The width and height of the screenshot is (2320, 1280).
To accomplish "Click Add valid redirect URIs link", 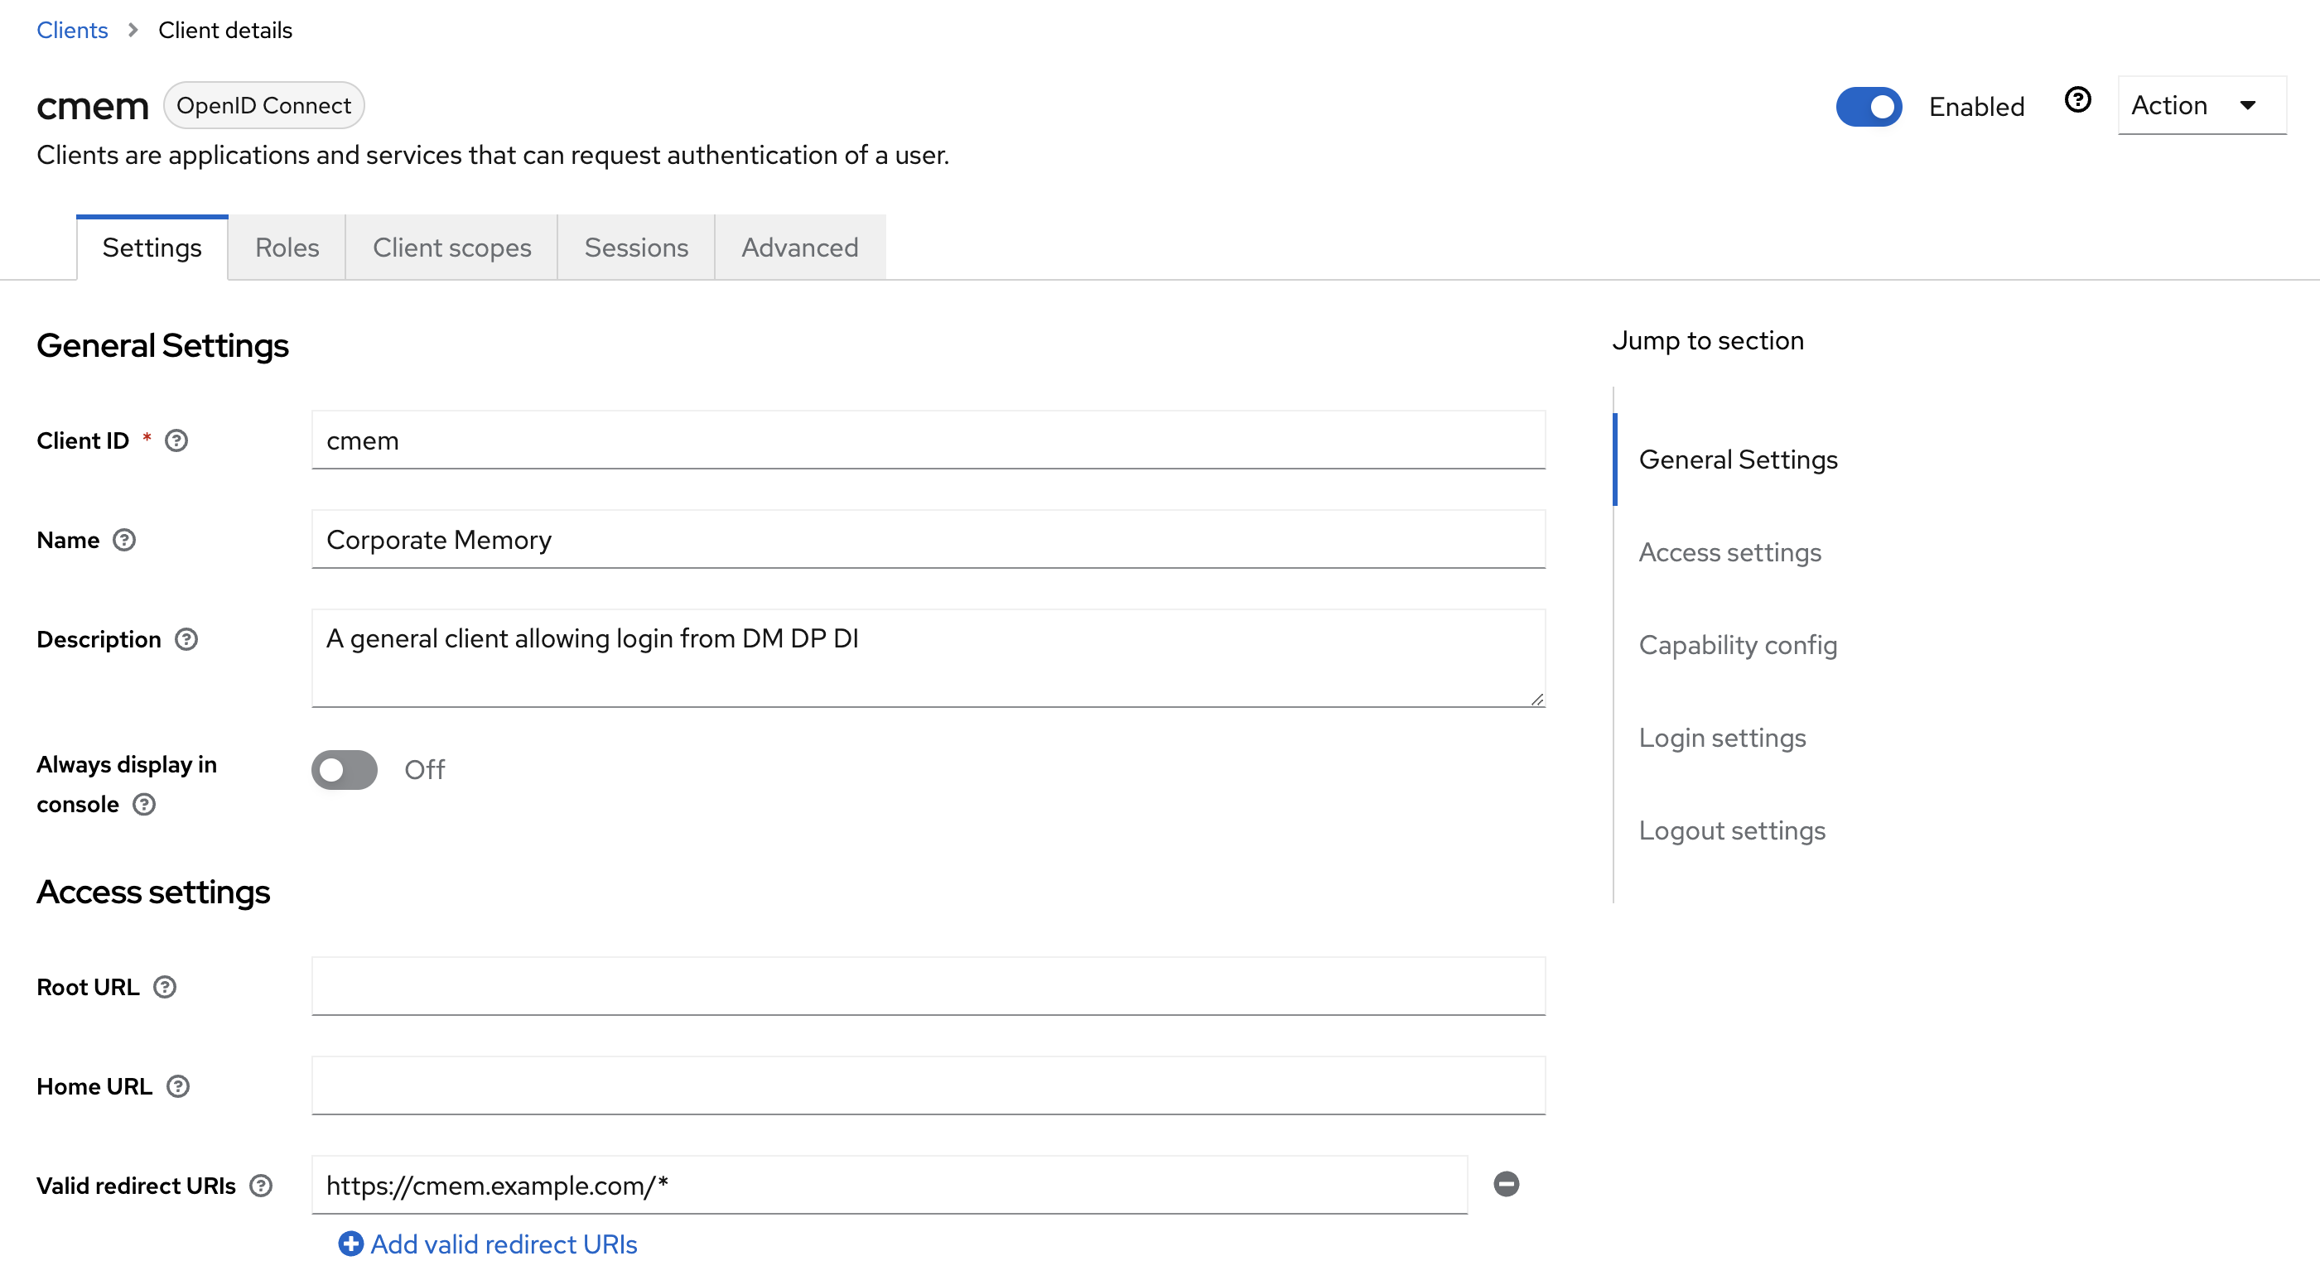I will point(482,1242).
